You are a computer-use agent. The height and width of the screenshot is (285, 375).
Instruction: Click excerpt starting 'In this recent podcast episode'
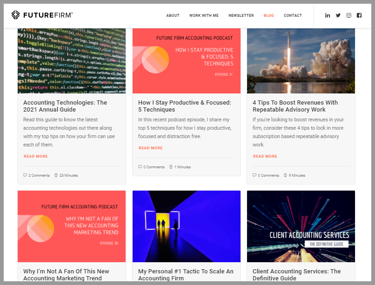185,128
